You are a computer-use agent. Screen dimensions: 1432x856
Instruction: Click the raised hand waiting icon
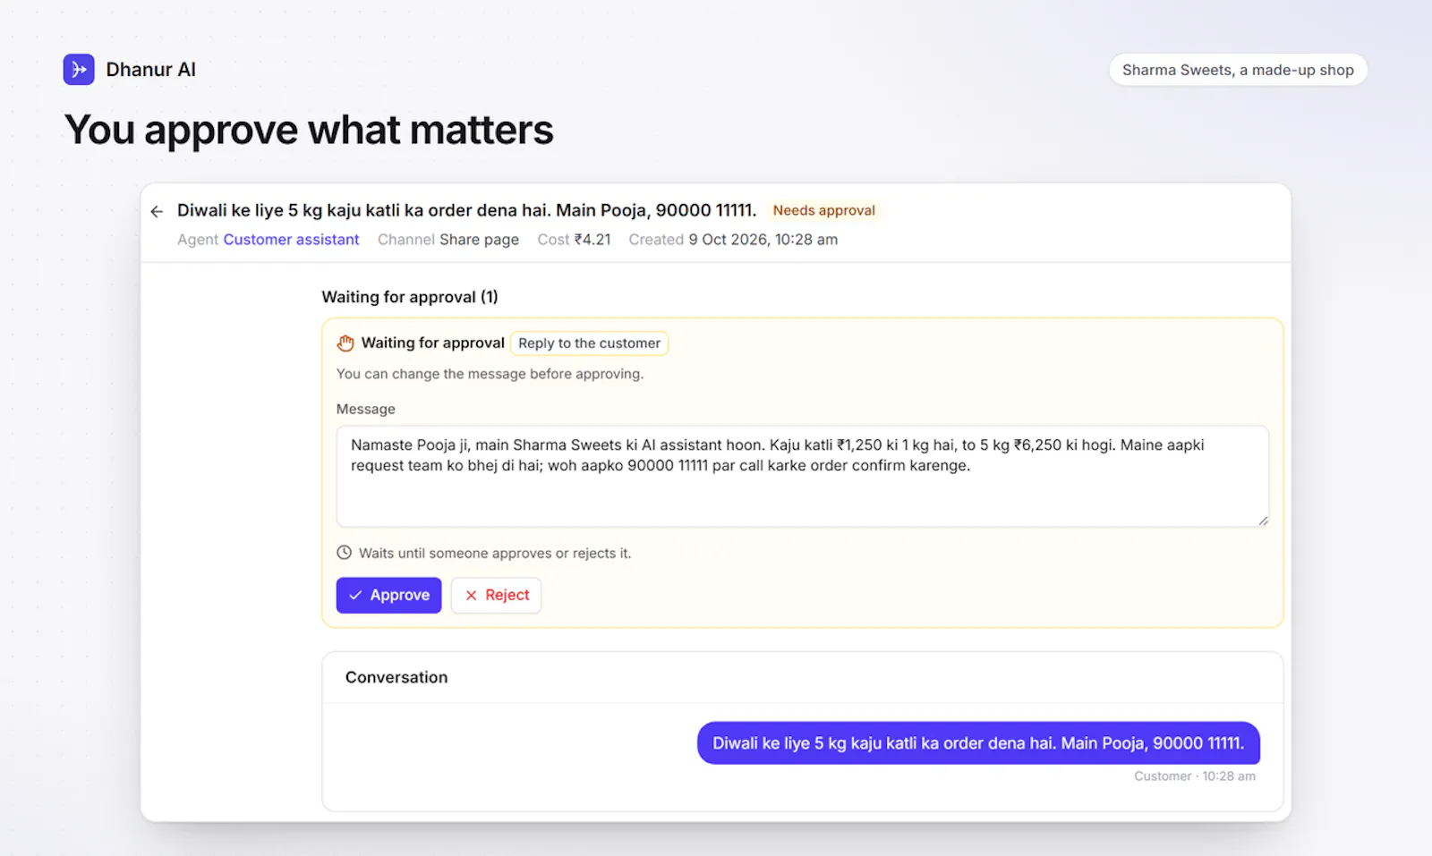(x=345, y=343)
